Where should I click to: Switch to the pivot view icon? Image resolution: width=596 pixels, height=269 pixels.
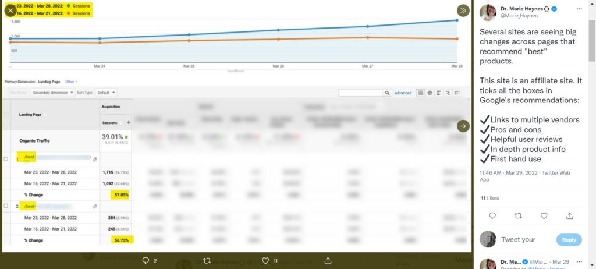click(457, 93)
